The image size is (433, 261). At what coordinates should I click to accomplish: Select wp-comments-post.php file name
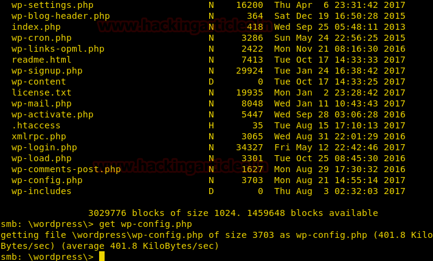click(x=66, y=169)
